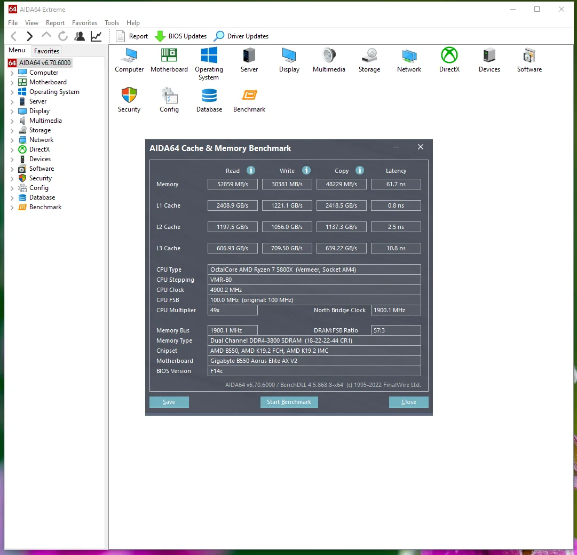Click the Report toolbar button
The height and width of the screenshot is (555, 577).
(132, 36)
